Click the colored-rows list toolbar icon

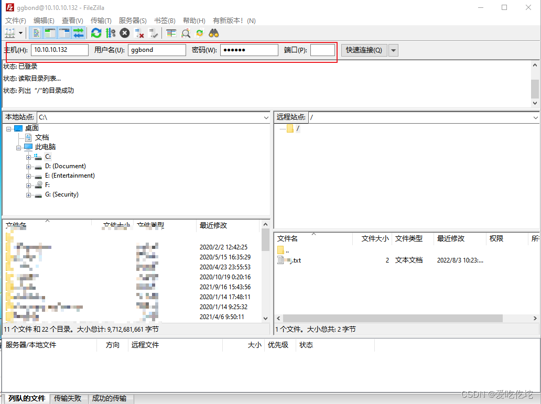[x=171, y=33]
